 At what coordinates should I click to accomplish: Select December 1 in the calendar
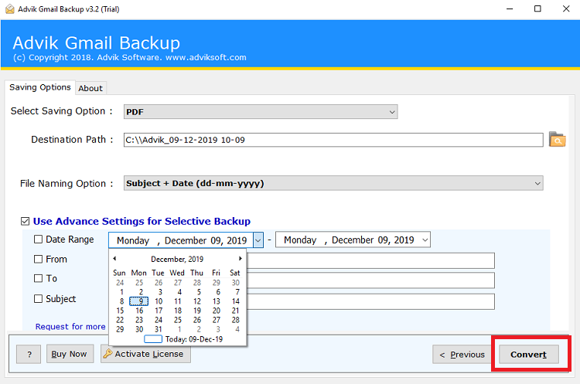(x=121, y=292)
